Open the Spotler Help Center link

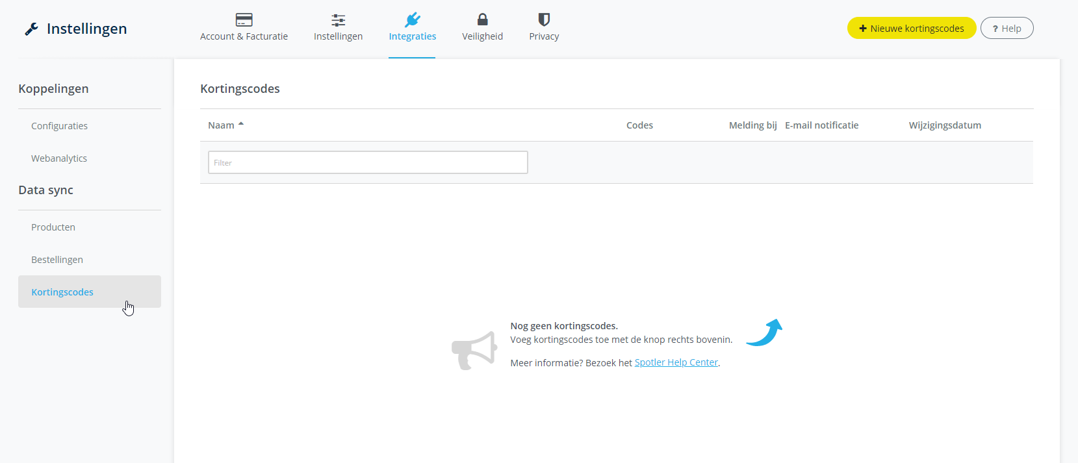pos(676,362)
